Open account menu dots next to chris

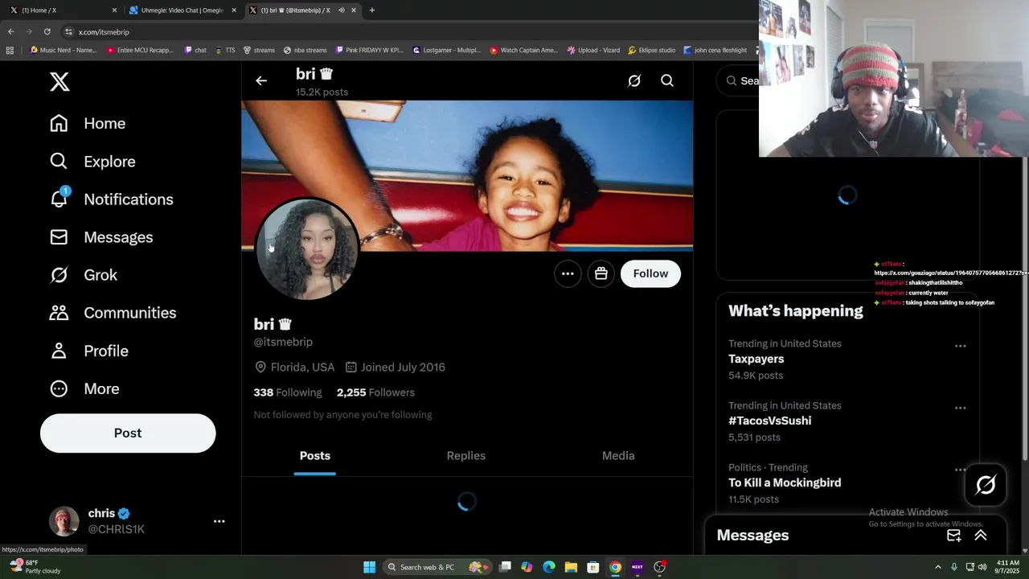tap(219, 521)
